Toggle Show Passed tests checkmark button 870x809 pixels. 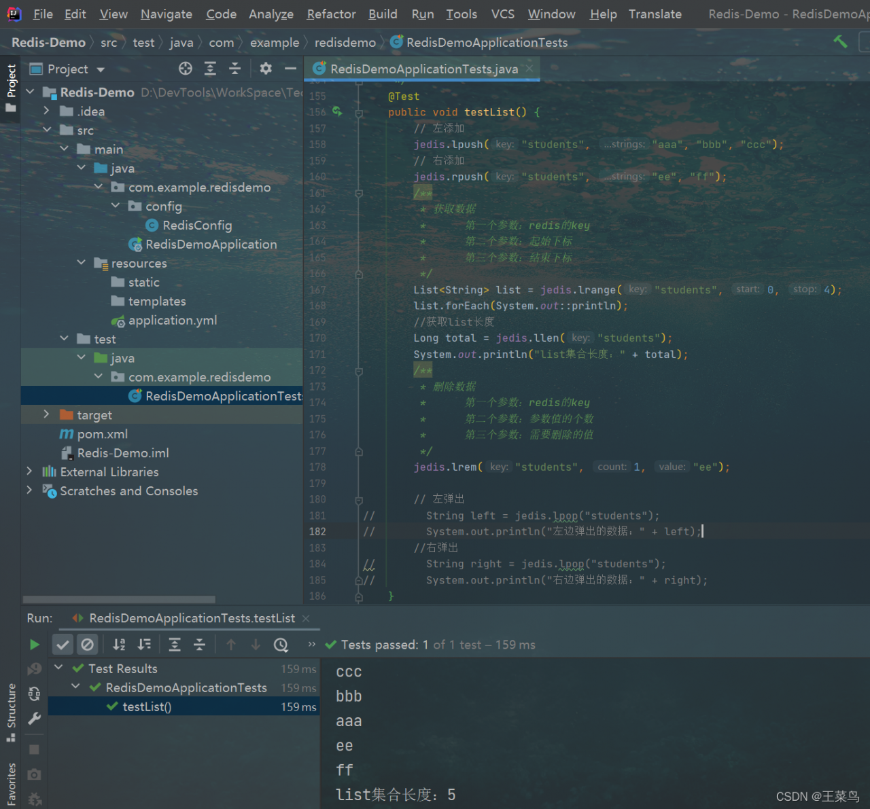63,645
